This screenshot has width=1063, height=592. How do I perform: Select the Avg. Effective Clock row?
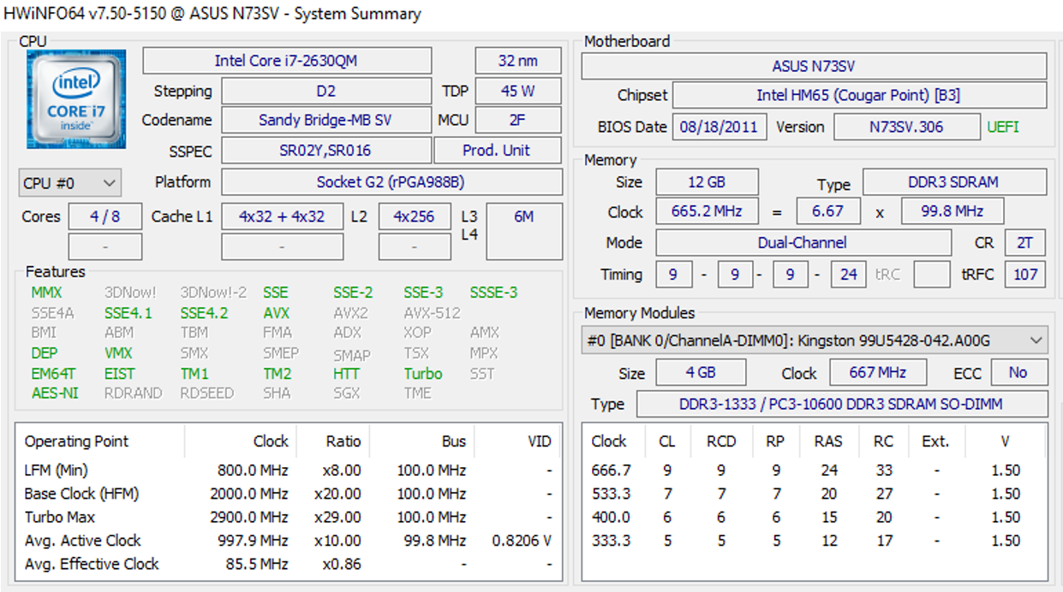[x=289, y=564]
